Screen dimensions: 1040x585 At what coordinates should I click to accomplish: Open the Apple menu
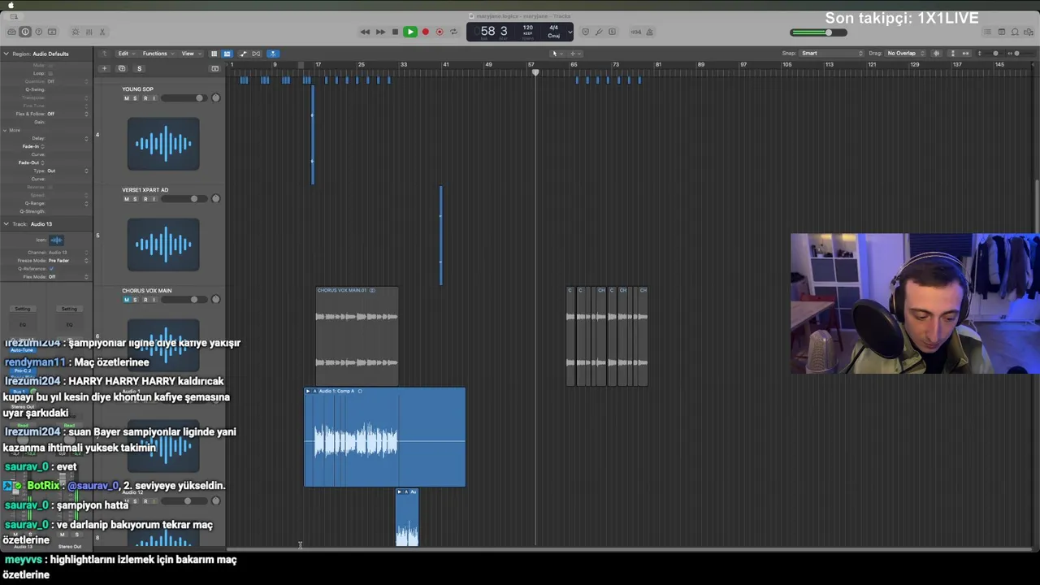point(11,5)
